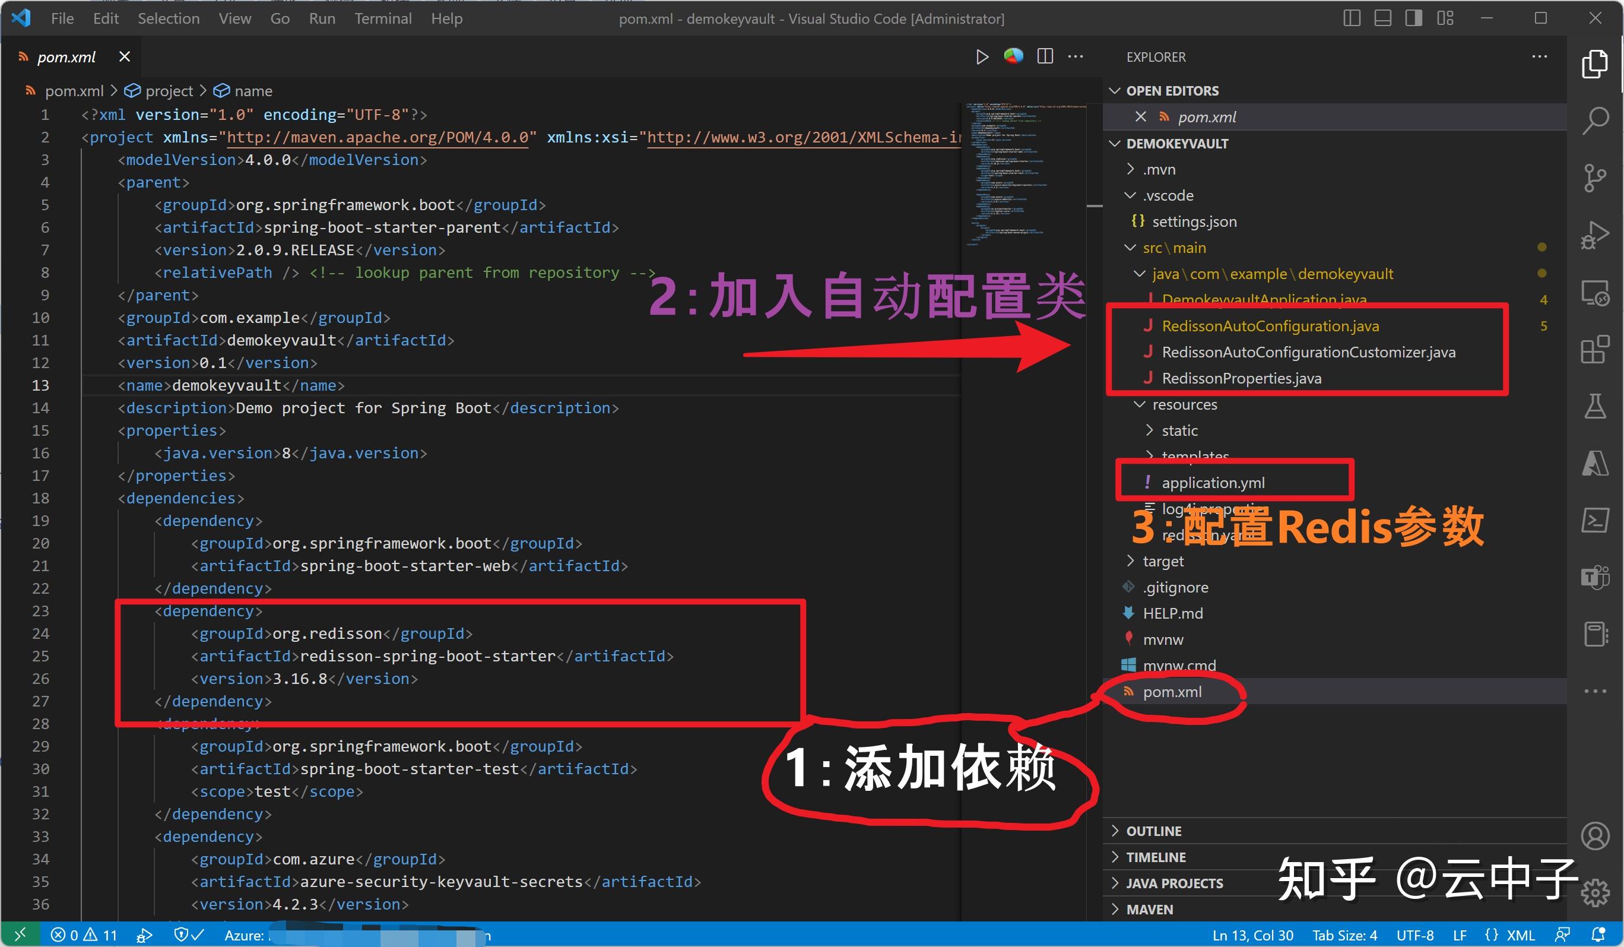Toggle the primary sidebar visibility
Image resolution: width=1624 pixels, height=947 pixels.
(x=1351, y=18)
